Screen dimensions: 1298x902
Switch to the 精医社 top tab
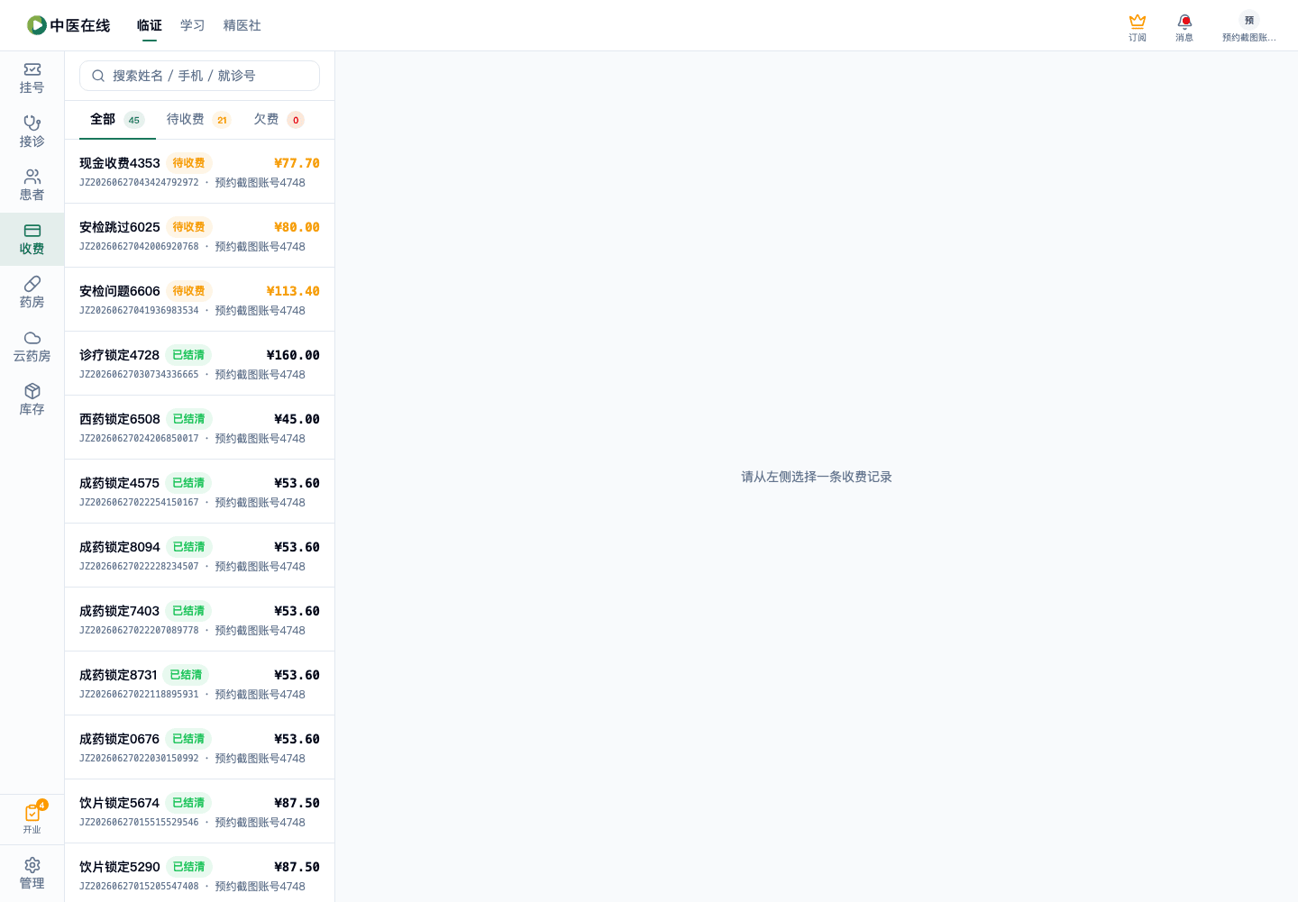242,25
